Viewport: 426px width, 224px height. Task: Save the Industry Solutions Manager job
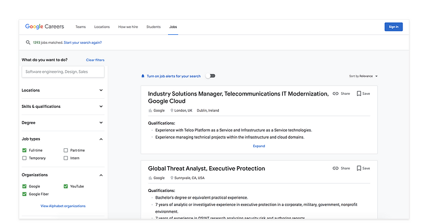(363, 94)
